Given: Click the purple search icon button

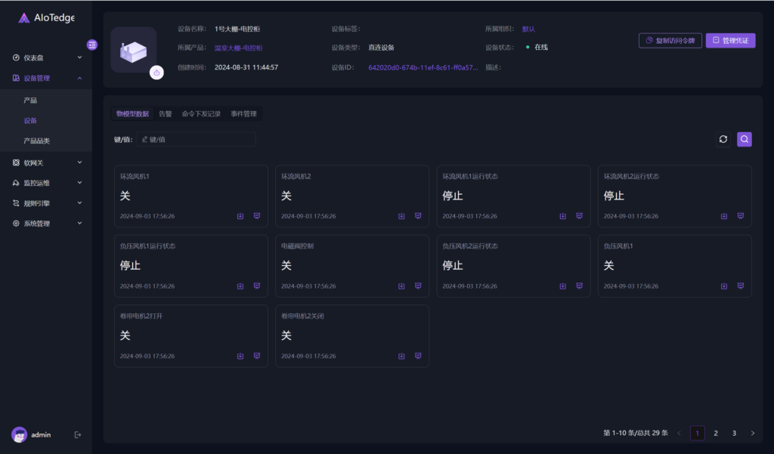Looking at the screenshot, I should click(x=745, y=139).
